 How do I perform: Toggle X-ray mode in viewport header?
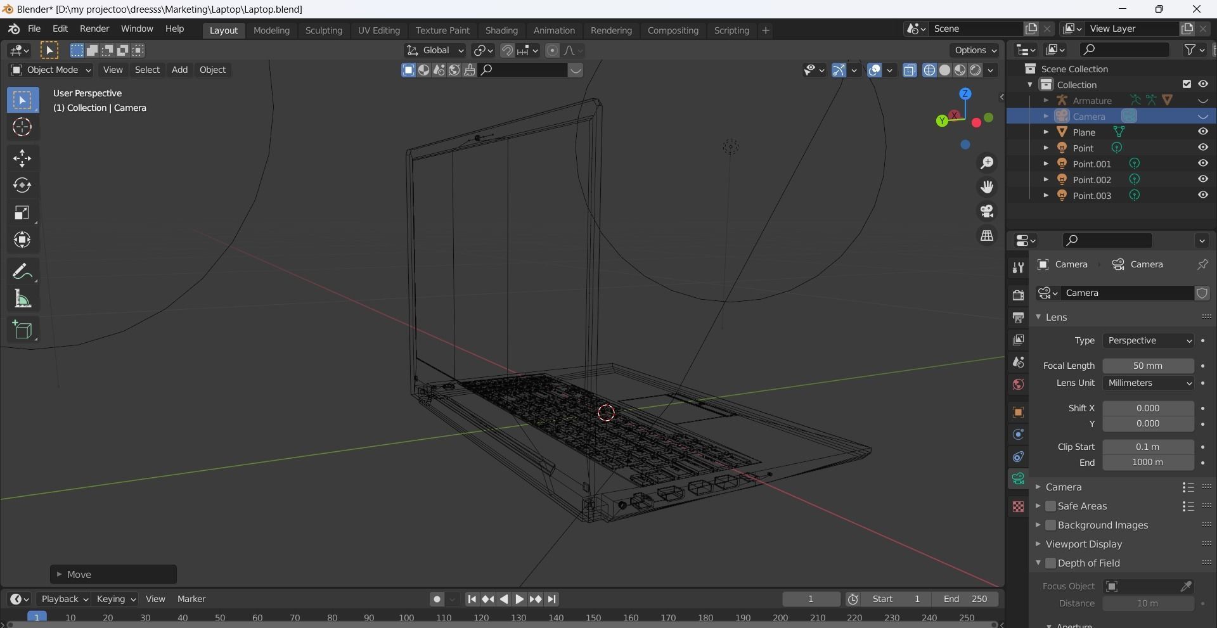tap(910, 70)
